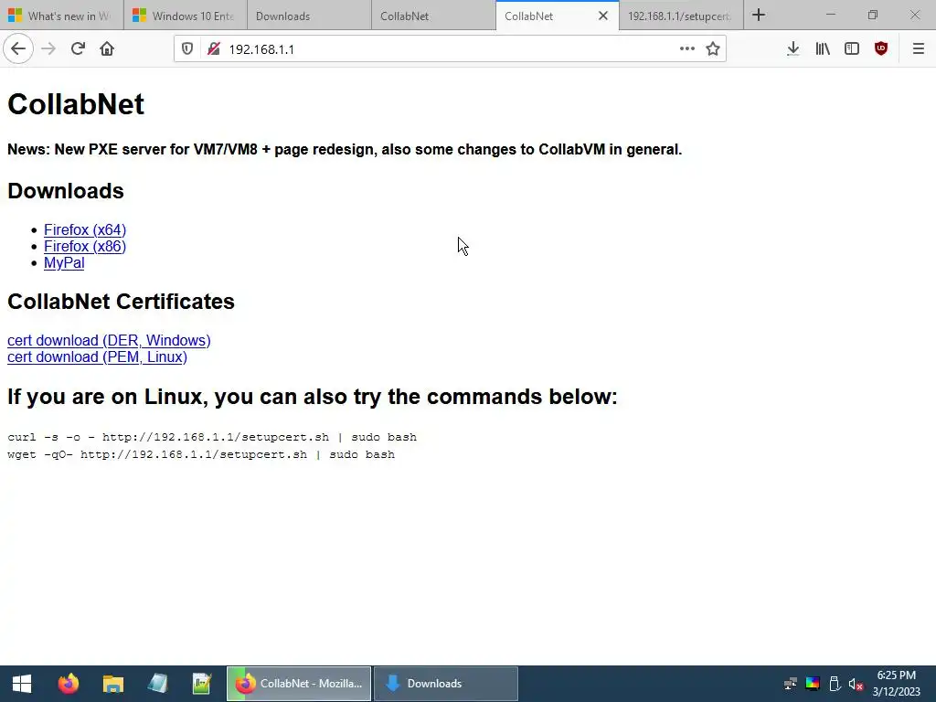
Task: Switch to What's new in Windows tab
Action: pyautogui.click(x=62, y=16)
